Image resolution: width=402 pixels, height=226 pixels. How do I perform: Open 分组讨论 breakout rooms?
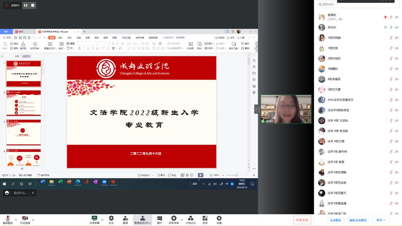[x=191, y=220]
